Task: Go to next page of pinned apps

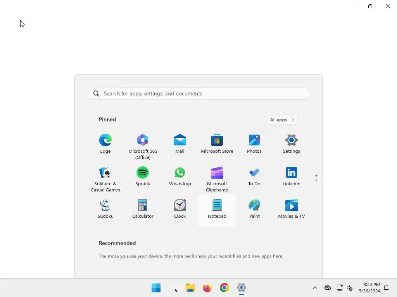Action: pos(316,180)
